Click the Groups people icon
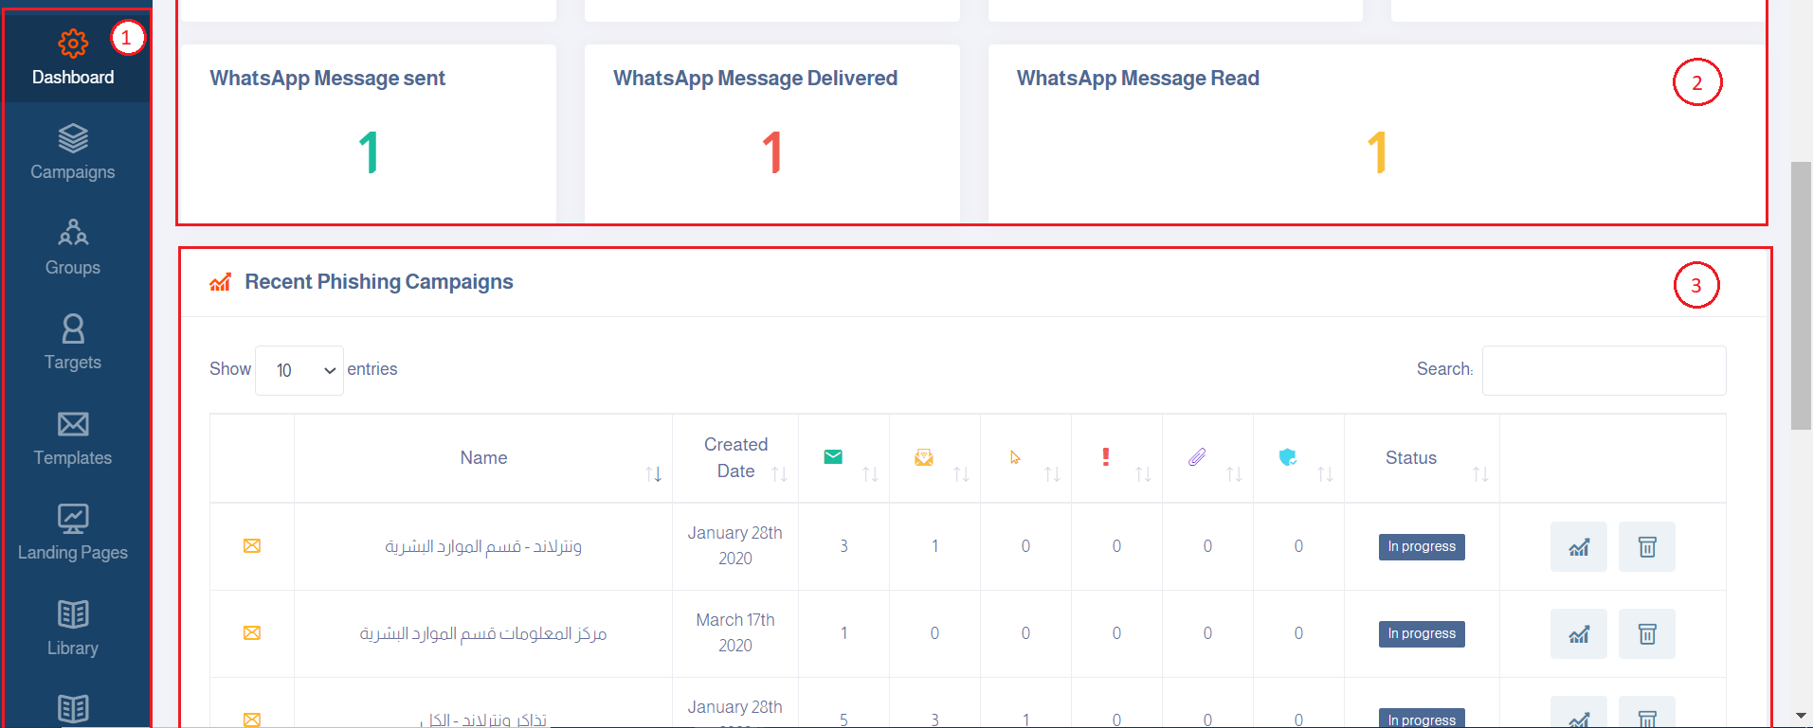This screenshot has width=1813, height=728. click(73, 233)
